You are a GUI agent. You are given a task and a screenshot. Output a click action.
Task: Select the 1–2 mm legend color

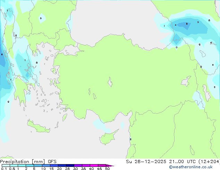coord(22,165)
